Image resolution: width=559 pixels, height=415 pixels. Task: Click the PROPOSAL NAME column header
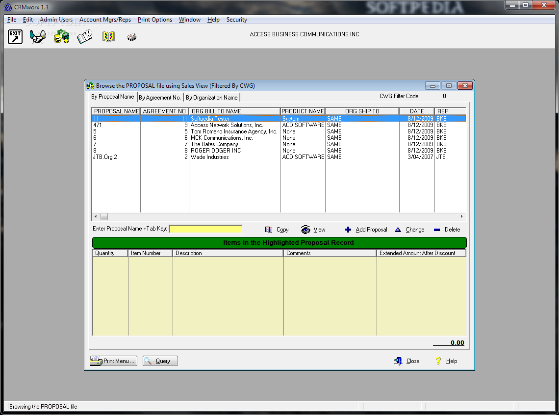(x=116, y=111)
